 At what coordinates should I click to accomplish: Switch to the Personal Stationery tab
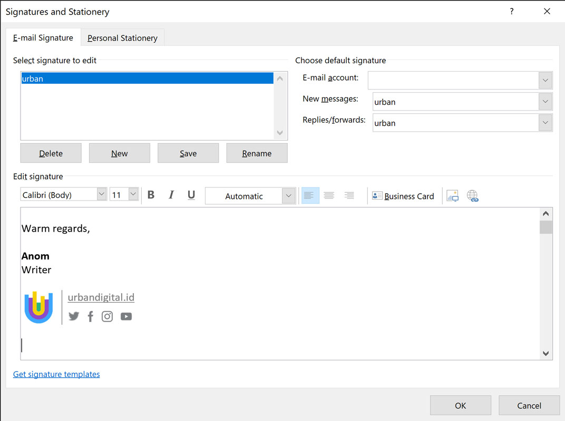tap(122, 38)
